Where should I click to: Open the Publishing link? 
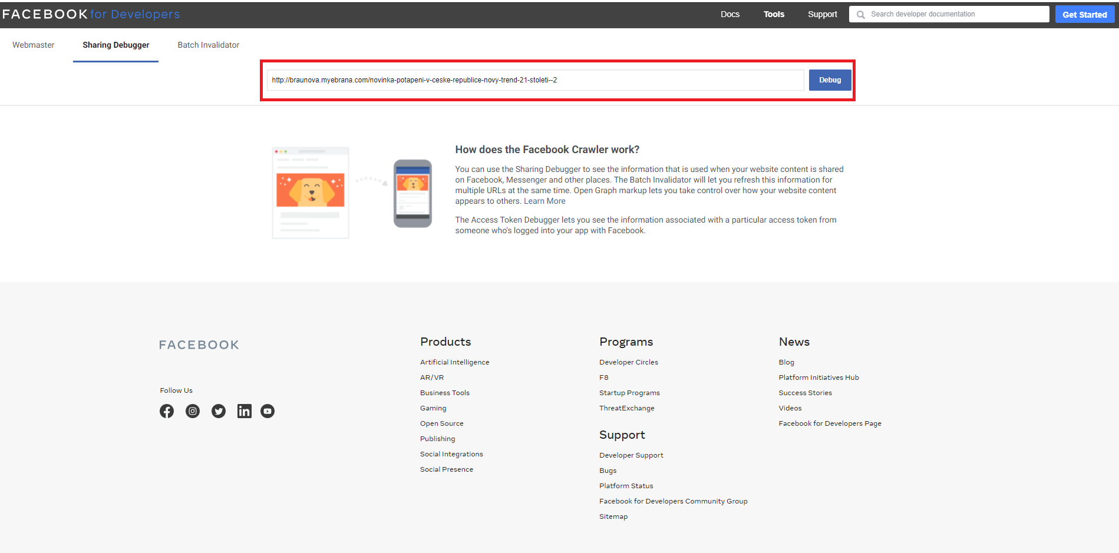point(438,439)
